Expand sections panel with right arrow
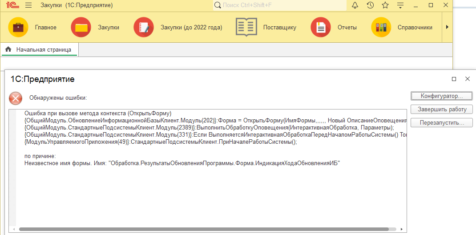The image size is (476, 235). click(447, 27)
